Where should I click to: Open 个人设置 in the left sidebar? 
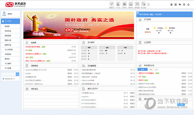click(x=10, y=68)
